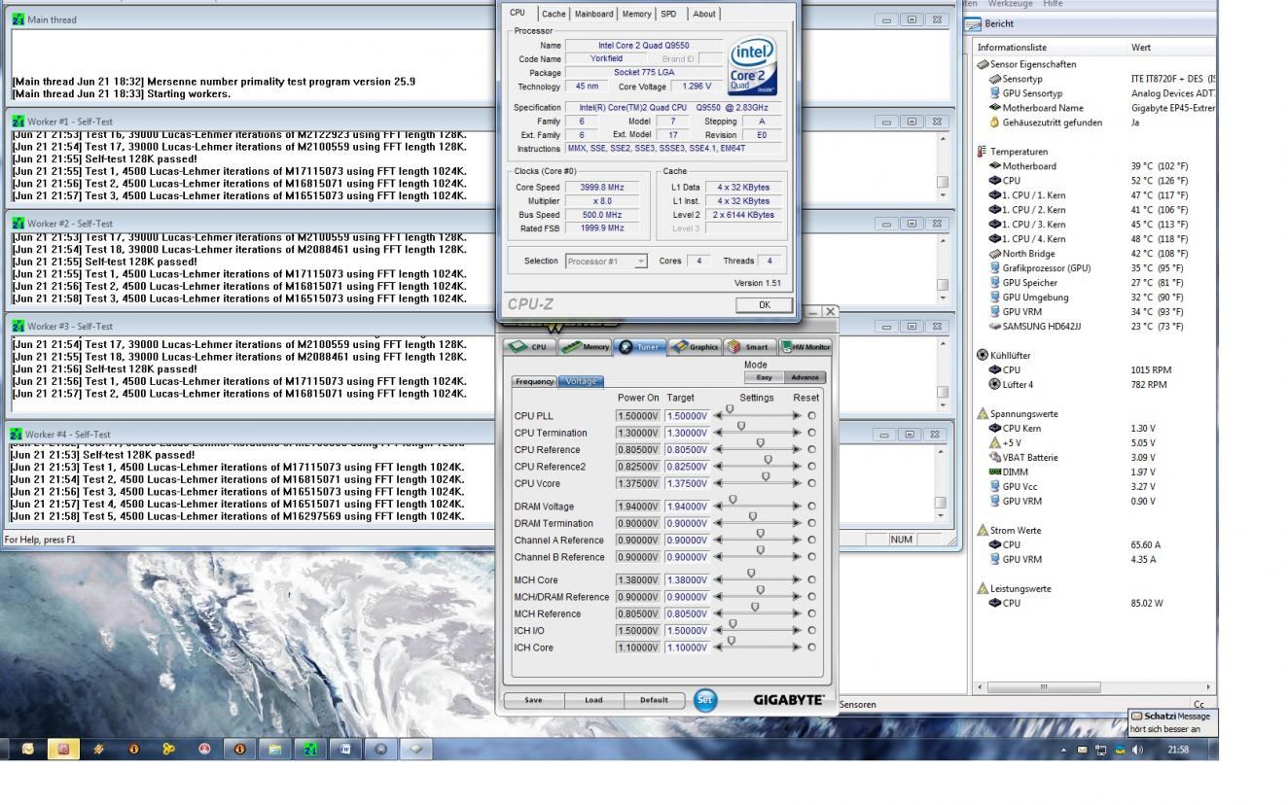Click the Spannungswerte warning icon
The width and height of the screenshot is (1288, 805).
tap(984, 413)
